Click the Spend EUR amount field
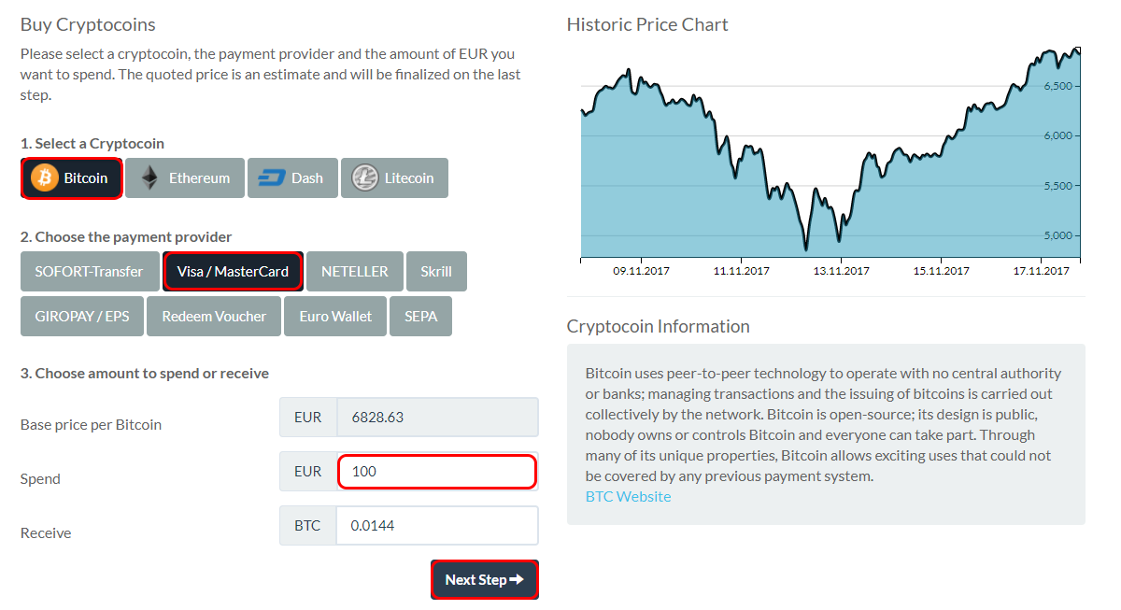The width and height of the screenshot is (1121, 610). tap(437, 471)
